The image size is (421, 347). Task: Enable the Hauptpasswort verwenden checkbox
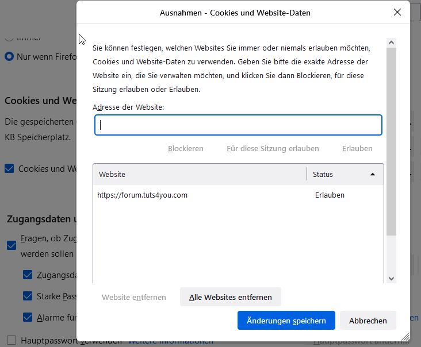point(12,340)
